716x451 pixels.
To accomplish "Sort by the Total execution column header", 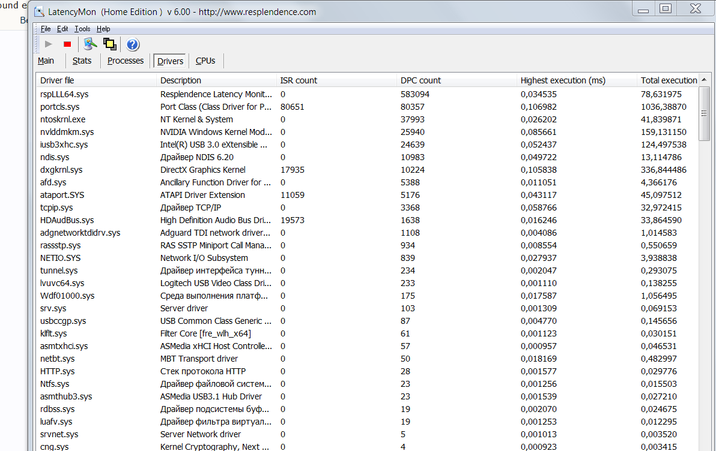I will 667,80.
